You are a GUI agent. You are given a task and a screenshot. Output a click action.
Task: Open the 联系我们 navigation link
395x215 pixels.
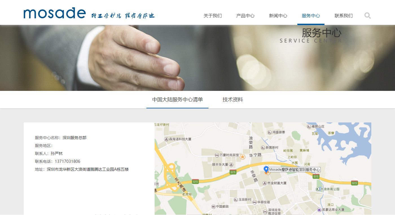(343, 16)
